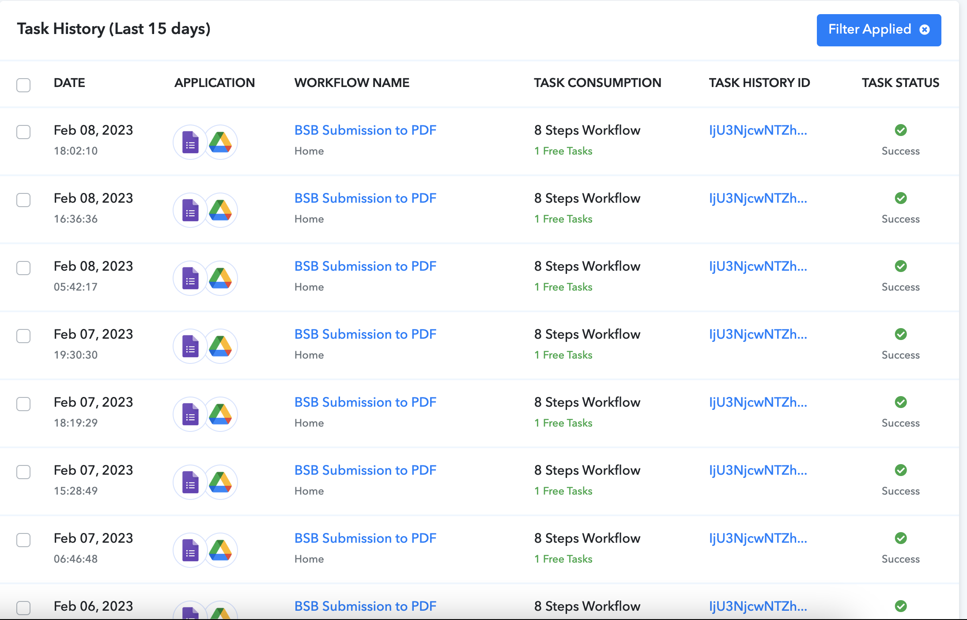Screen dimensions: 967x620
Task: Click the Google Forms icon in the 19:30:30 row
Action: click(190, 346)
